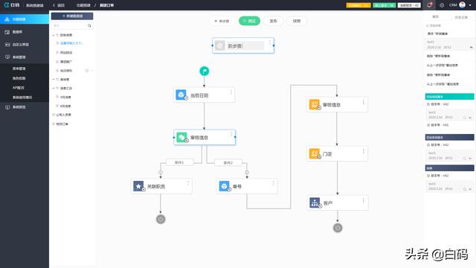
Task: Click the orange icon on 门店 node
Action: click(314, 153)
